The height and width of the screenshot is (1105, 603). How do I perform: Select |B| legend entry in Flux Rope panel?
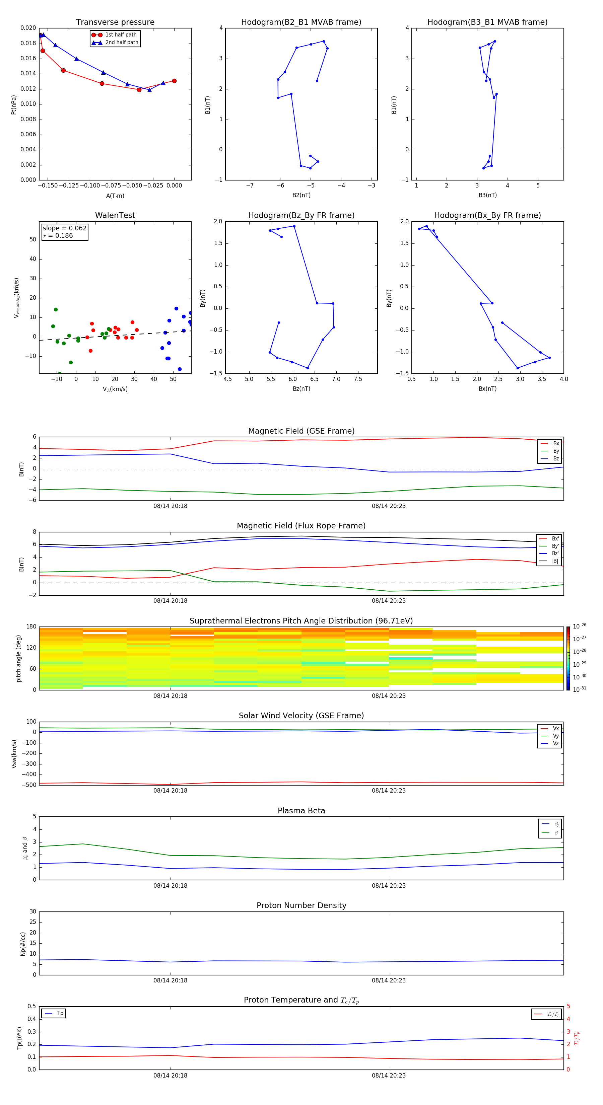(x=549, y=561)
